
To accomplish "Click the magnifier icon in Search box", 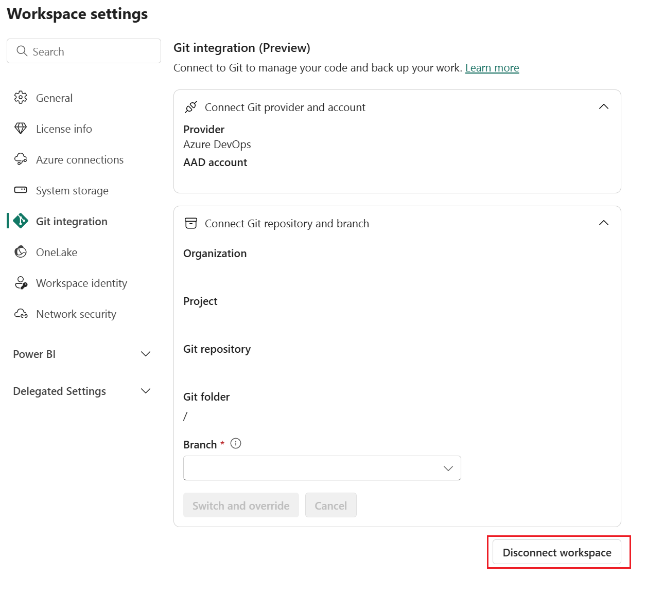I will click(x=22, y=51).
